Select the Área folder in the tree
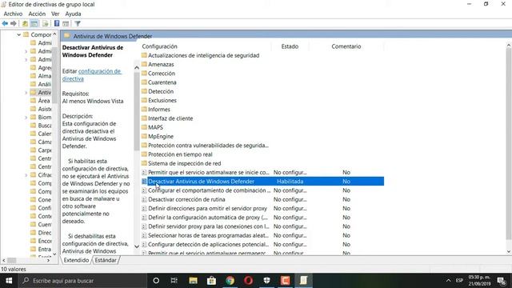This screenshot has height=288, width=512. click(40, 101)
